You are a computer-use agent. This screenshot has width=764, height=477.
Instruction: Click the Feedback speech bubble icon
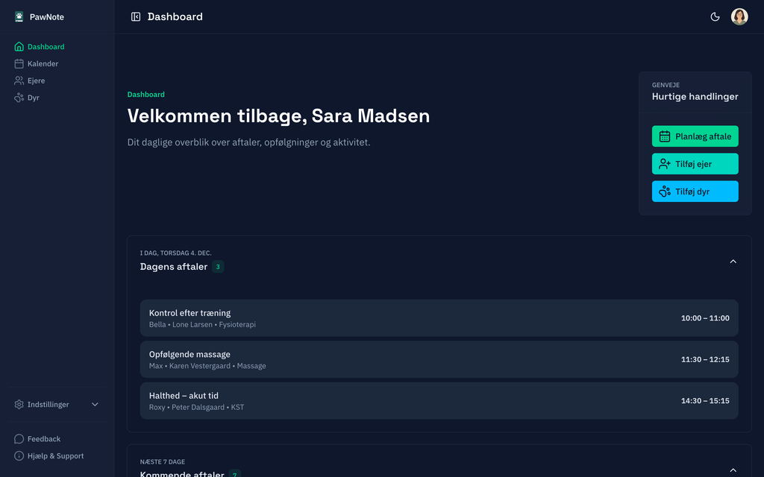point(19,439)
